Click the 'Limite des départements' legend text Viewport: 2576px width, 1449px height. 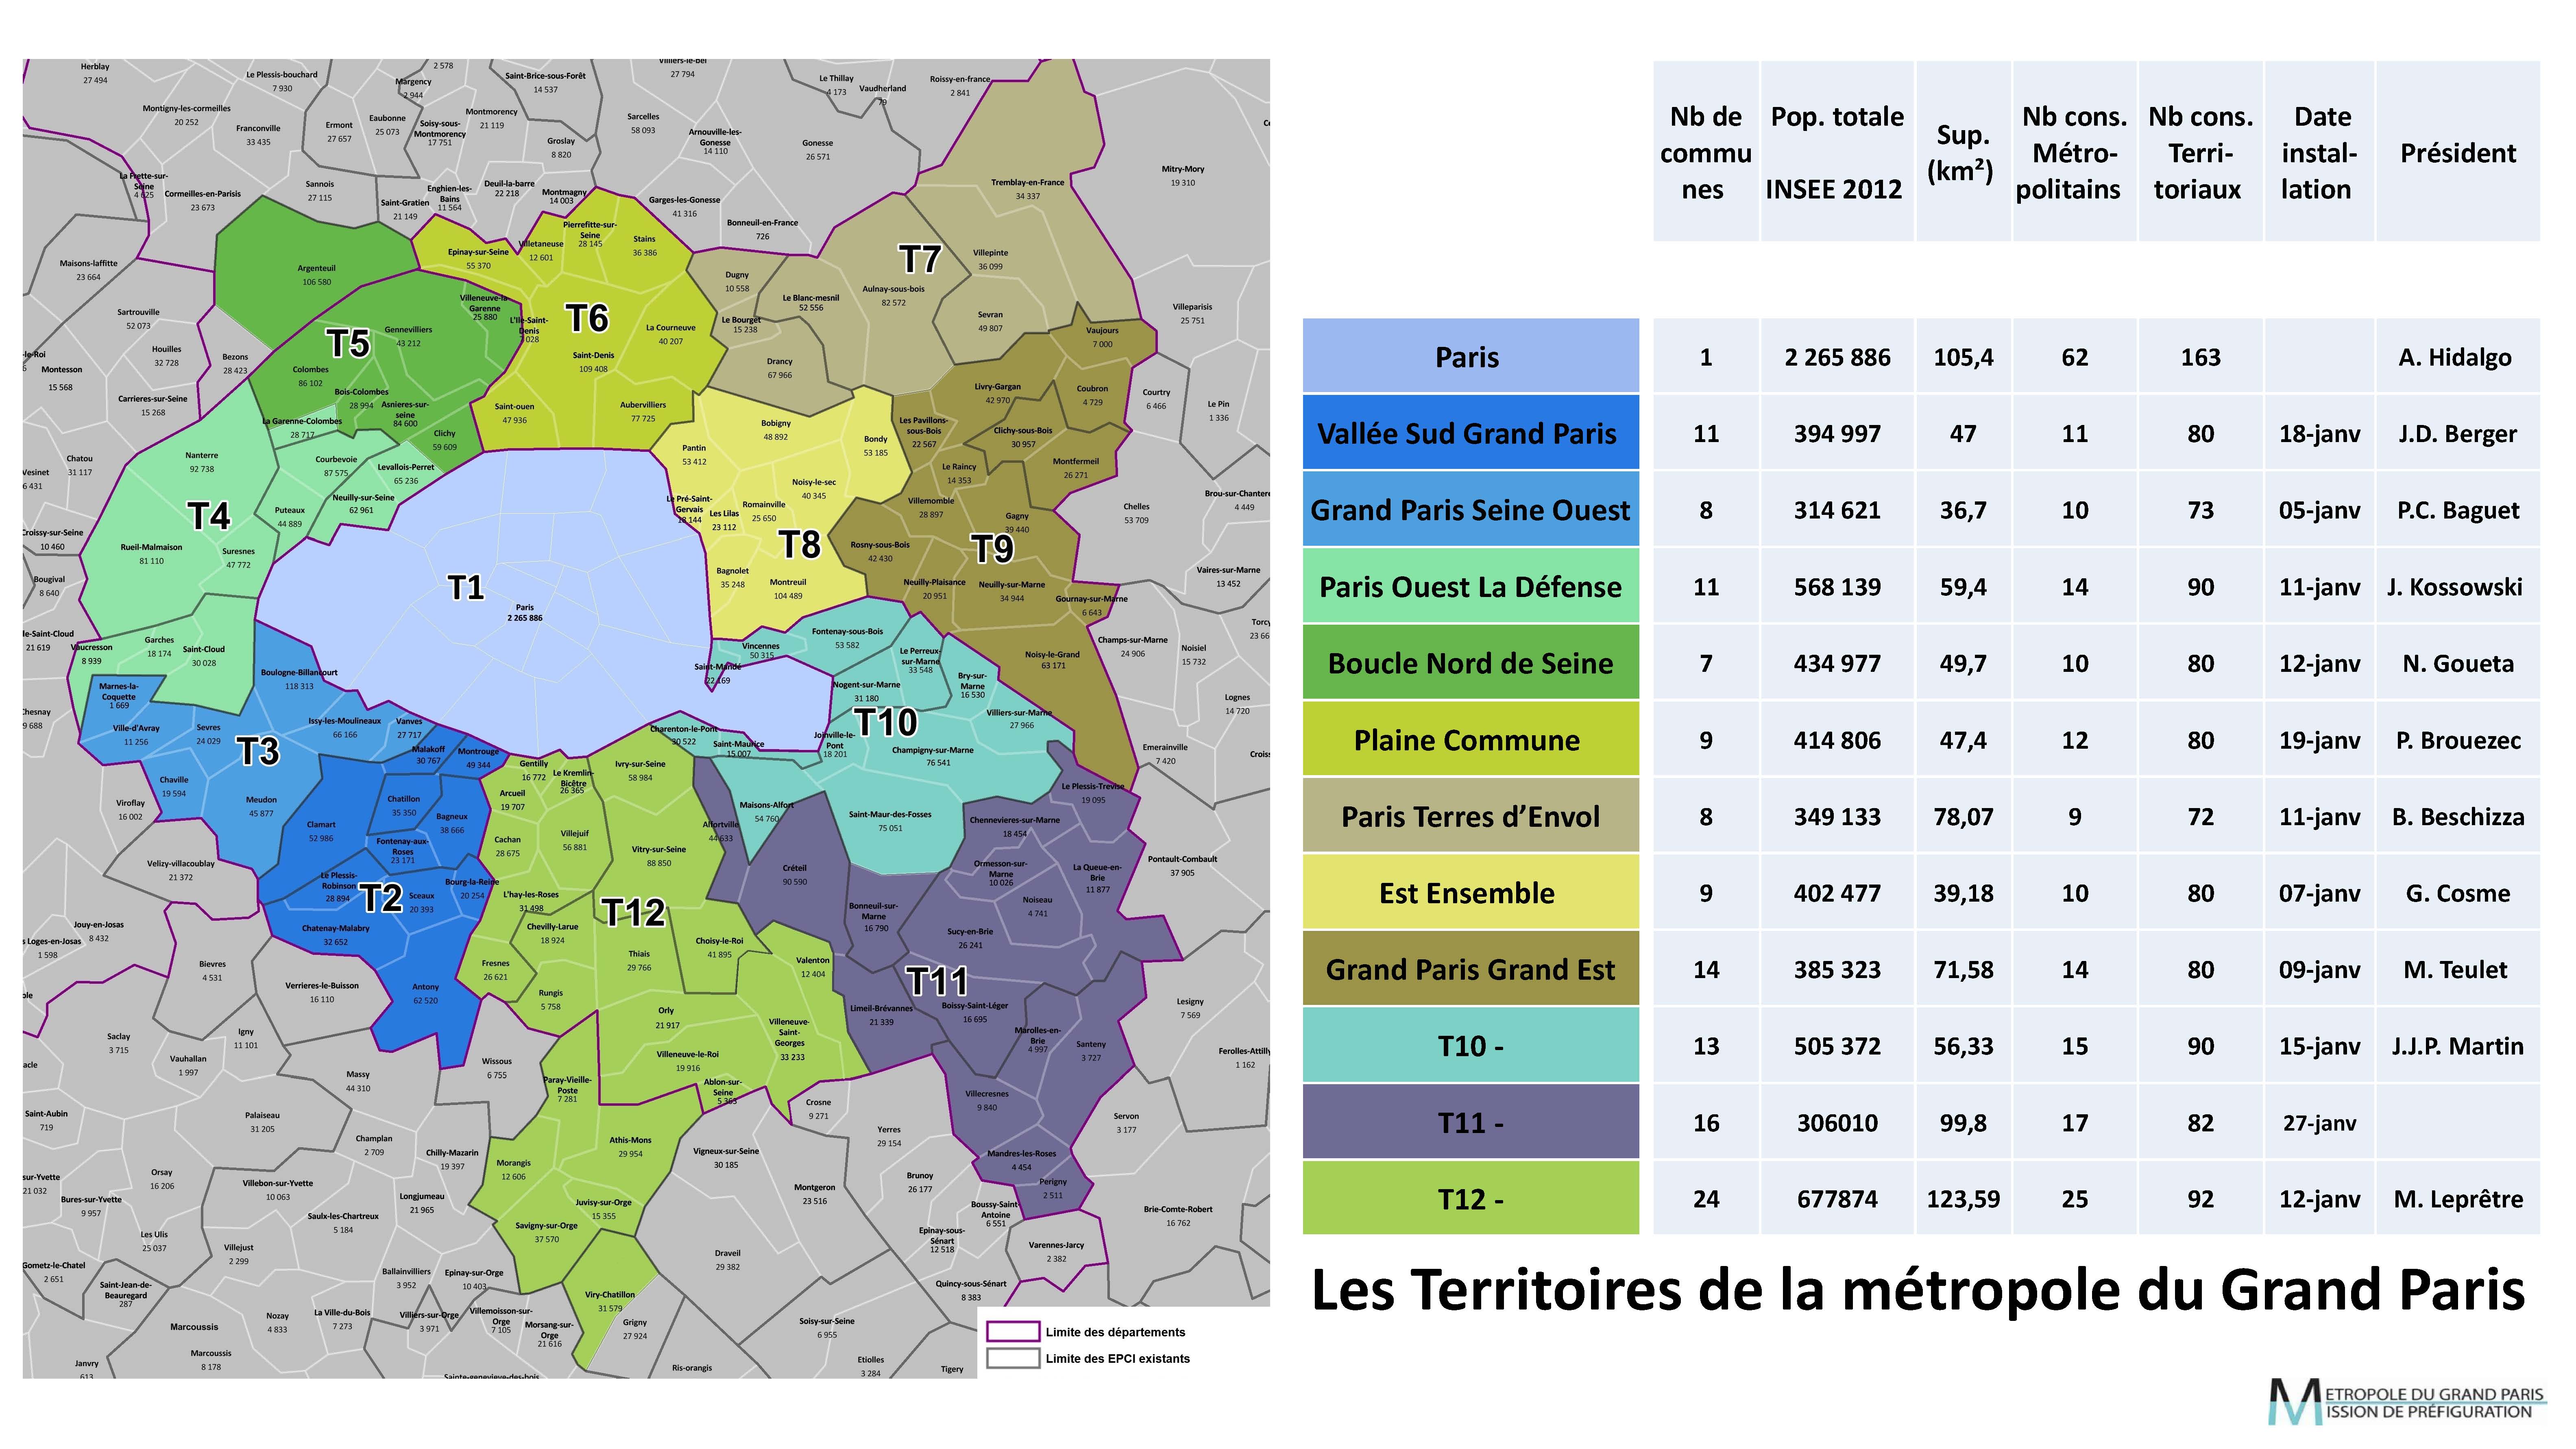pyautogui.click(x=1115, y=1332)
